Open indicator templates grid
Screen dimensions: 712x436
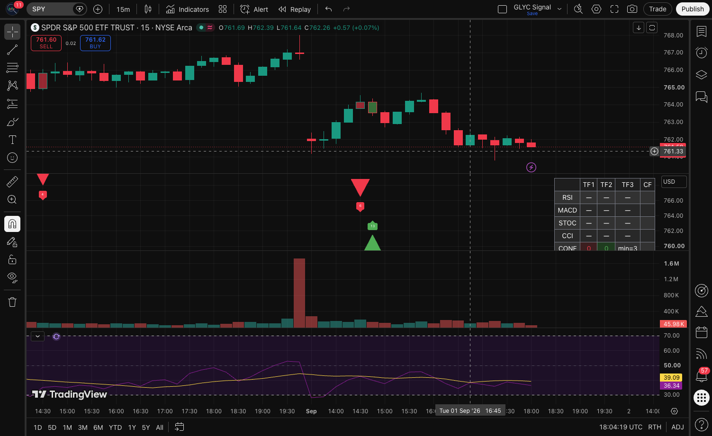click(x=223, y=9)
